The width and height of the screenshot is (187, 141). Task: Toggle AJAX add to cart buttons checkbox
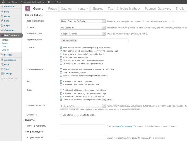click(x=61, y=90)
